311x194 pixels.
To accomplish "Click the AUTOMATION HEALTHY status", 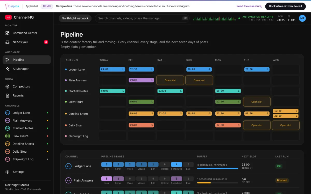I will 258,17.
